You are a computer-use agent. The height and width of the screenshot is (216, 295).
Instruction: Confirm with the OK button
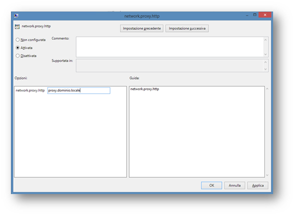(211, 186)
